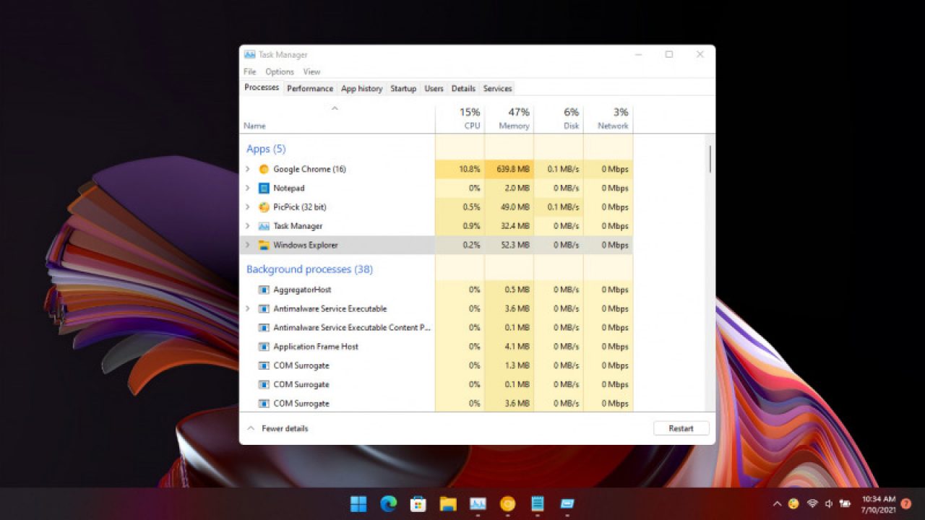Image resolution: width=925 pixels, height=520 pixels.
Task: Click the Restart button
Action: click(x=681, y=428)
